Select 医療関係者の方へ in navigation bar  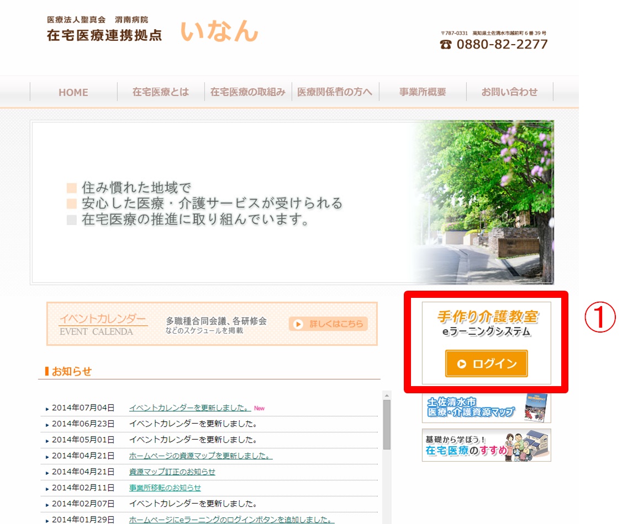point(335,92)
